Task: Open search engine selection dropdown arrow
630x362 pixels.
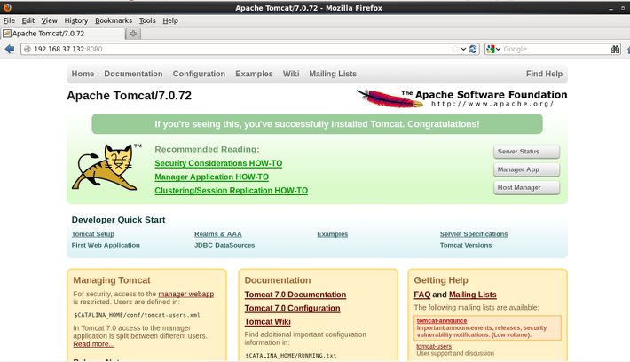Action: click(x=498, y=49)
